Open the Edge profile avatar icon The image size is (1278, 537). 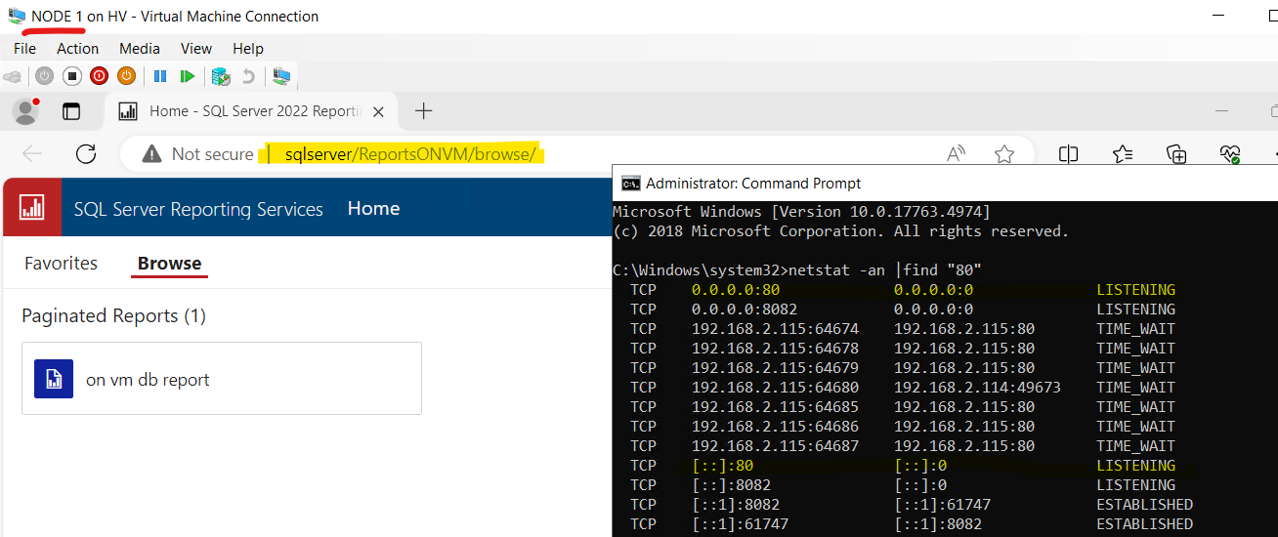coord(25,111)
